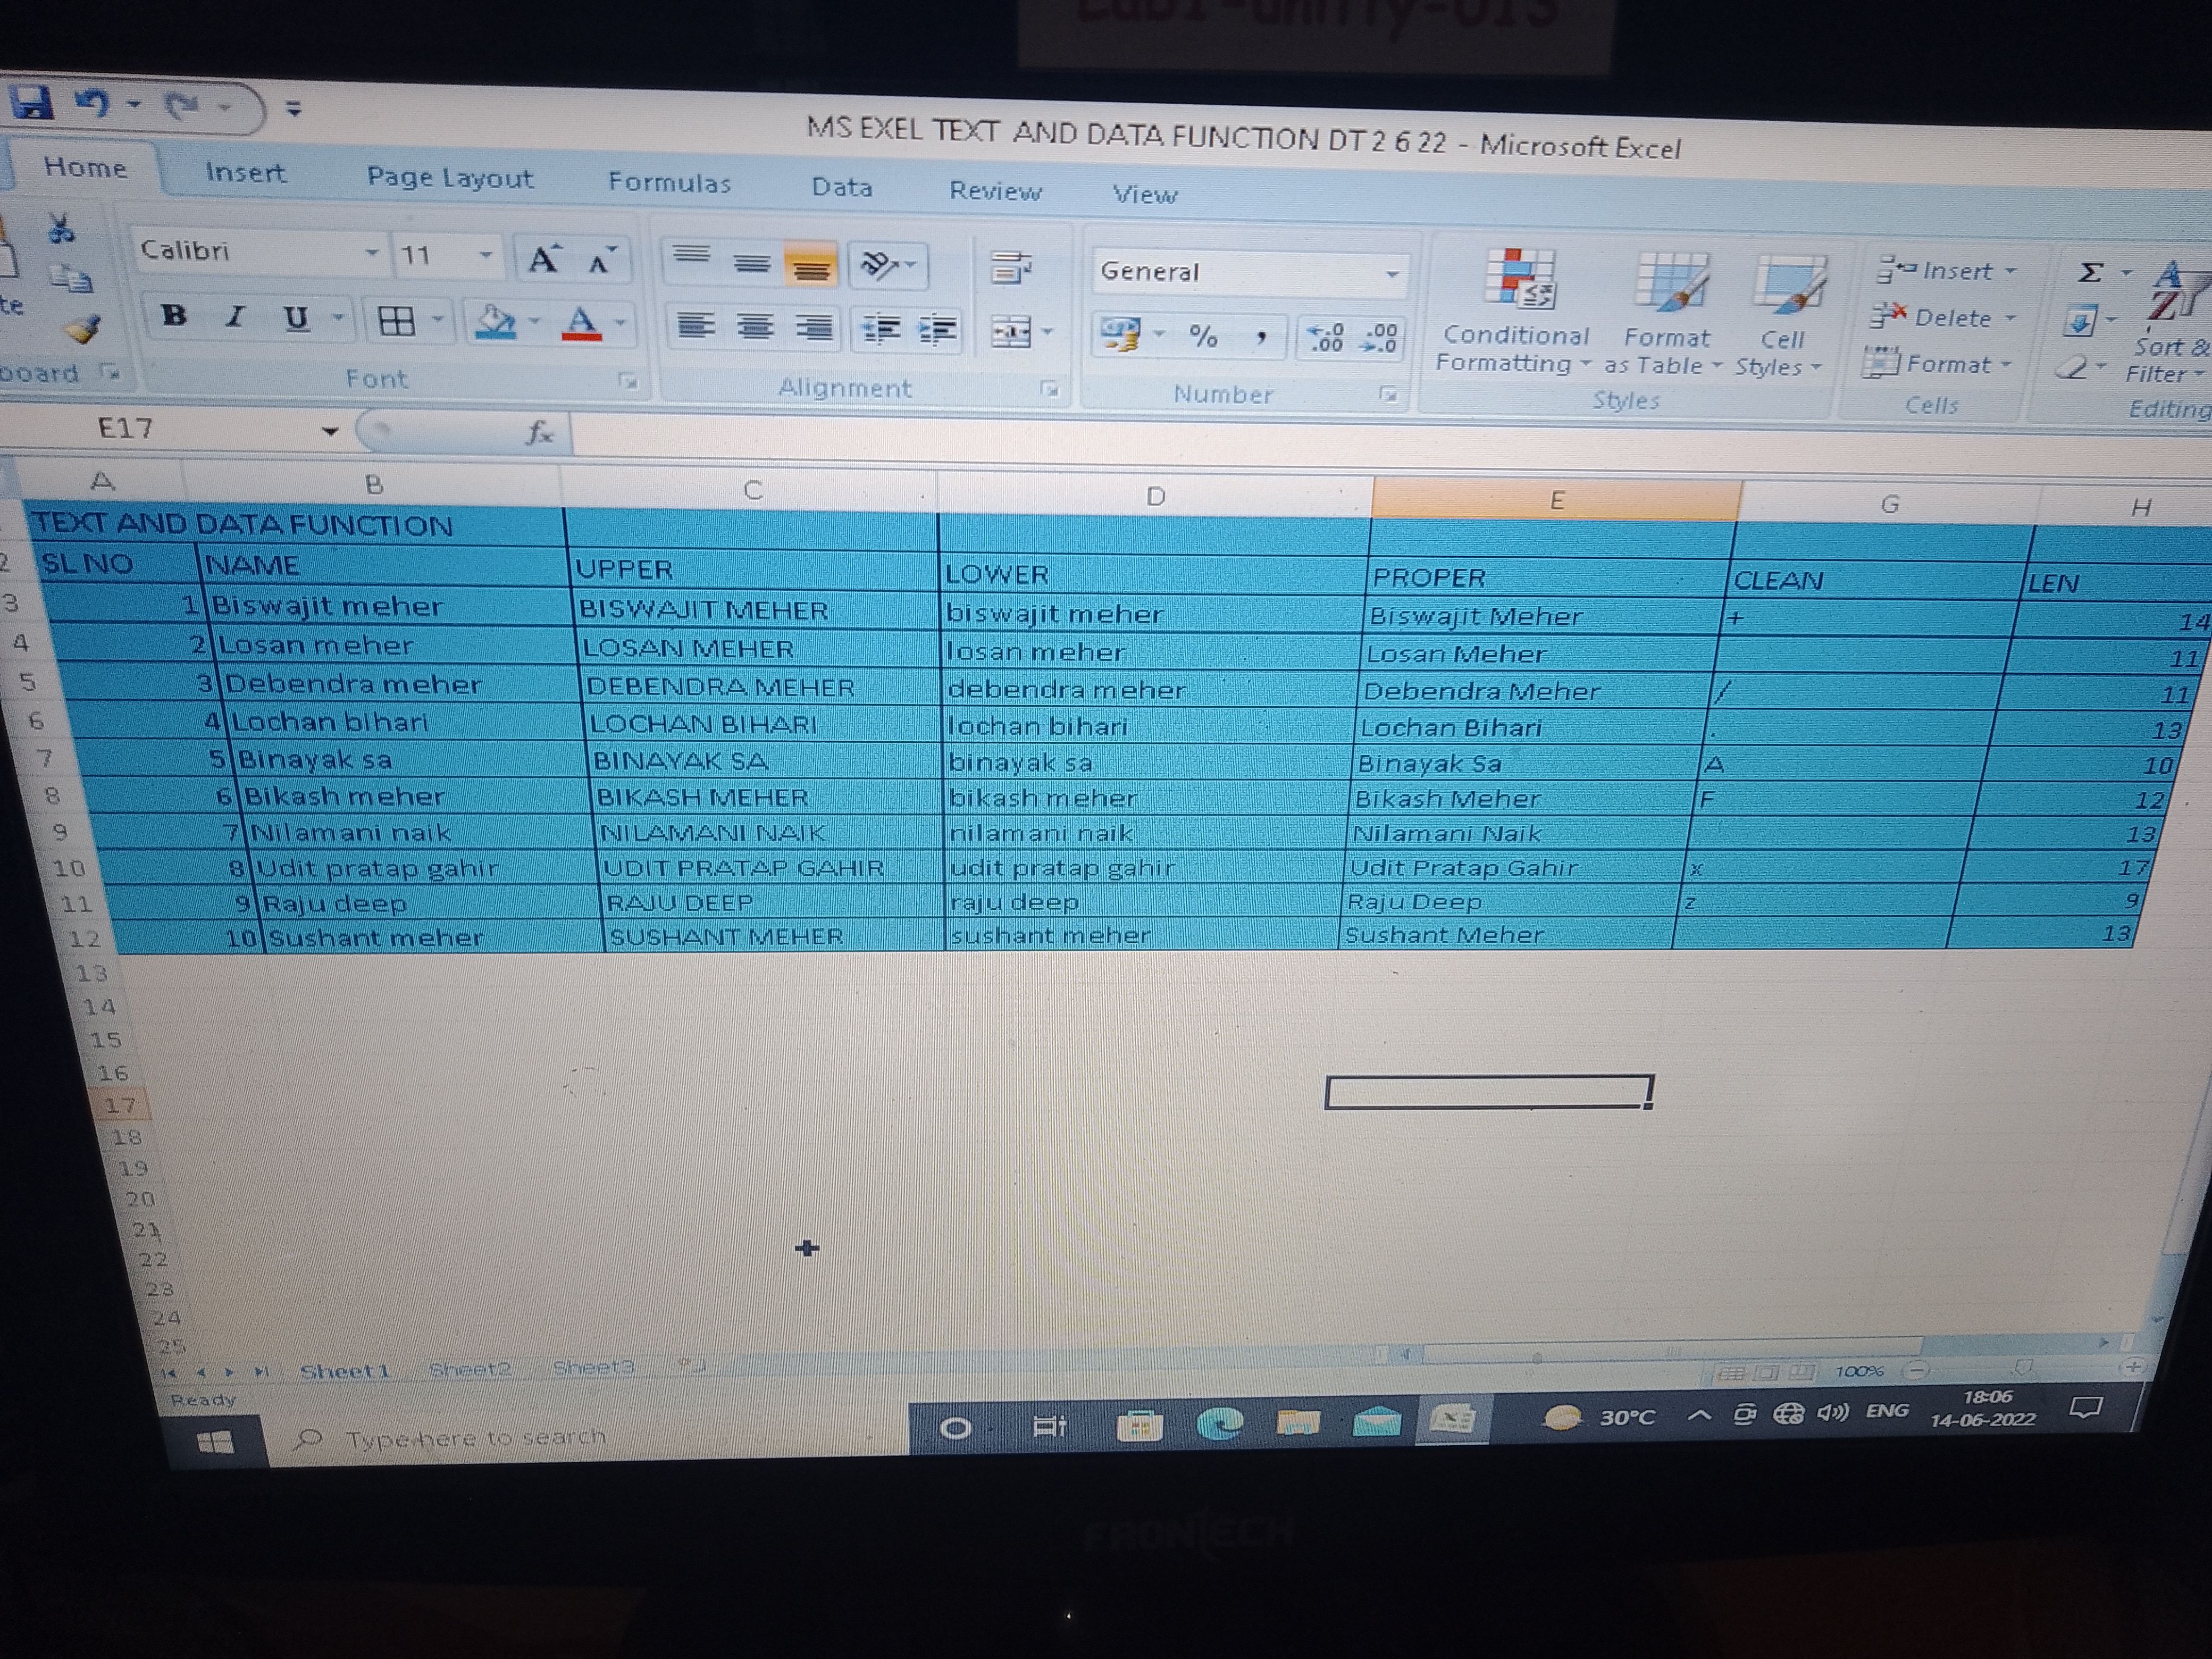
Task: Click the Format Painter brush icon
Action: [82, 328]
